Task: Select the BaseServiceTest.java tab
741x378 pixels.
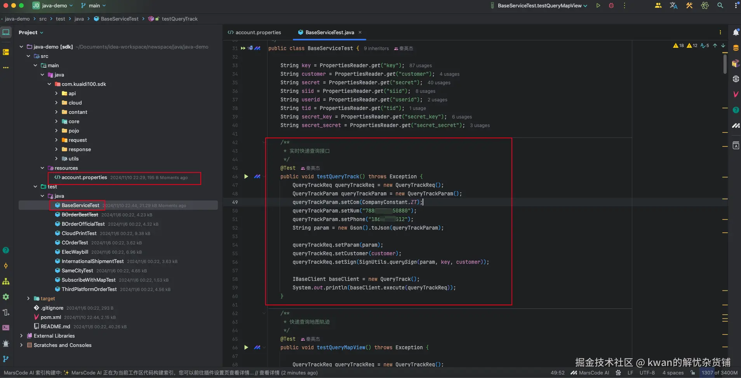Action: point(329,32)
